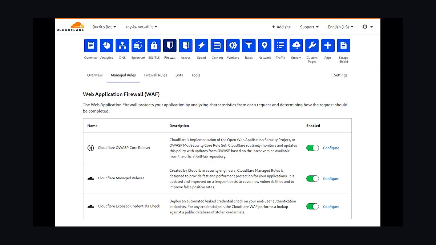
Task: Open the Overview section icon
Action: tap(91, 46)
